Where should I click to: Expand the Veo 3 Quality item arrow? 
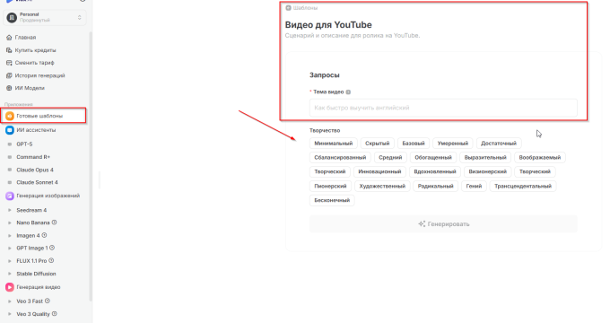tap(10, 314)
